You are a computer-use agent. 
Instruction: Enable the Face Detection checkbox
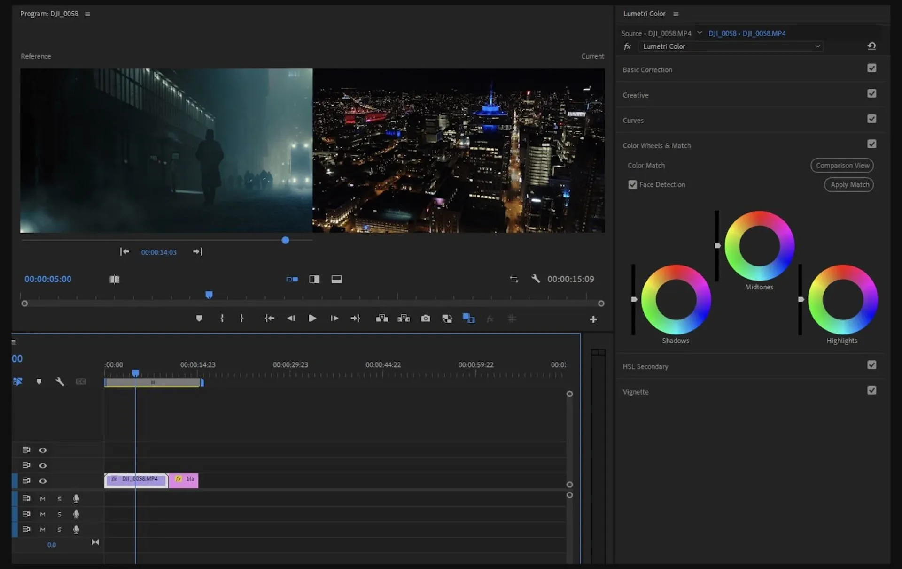[x=632, y=184]
